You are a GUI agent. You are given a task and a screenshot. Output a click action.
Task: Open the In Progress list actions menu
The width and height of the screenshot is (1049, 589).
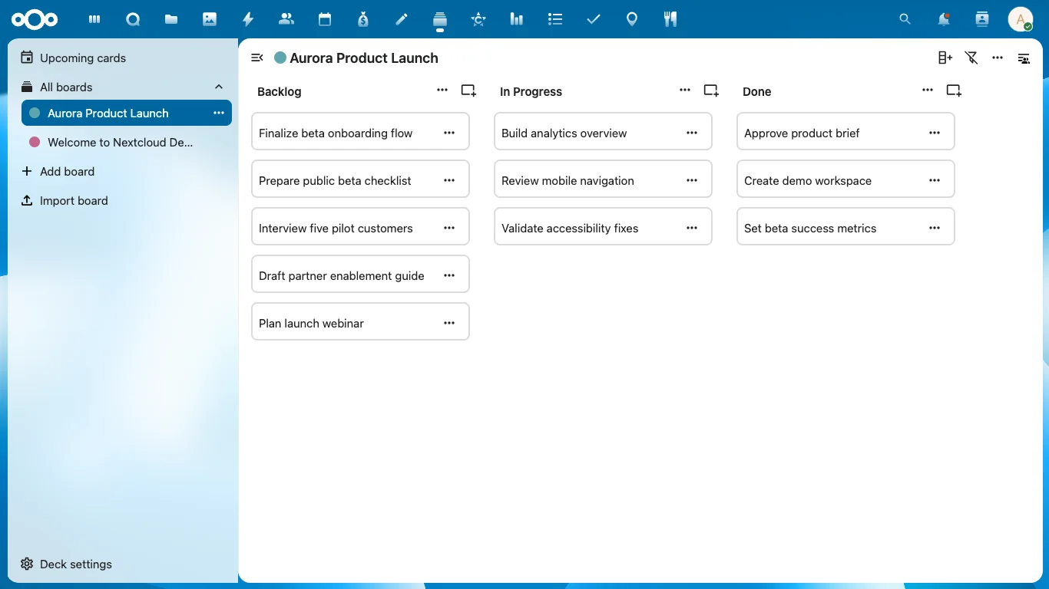[x=685, y=90]
